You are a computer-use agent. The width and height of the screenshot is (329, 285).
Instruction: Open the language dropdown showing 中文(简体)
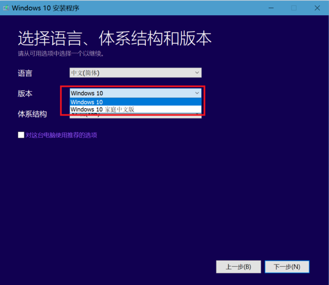[x=136, y=73]
